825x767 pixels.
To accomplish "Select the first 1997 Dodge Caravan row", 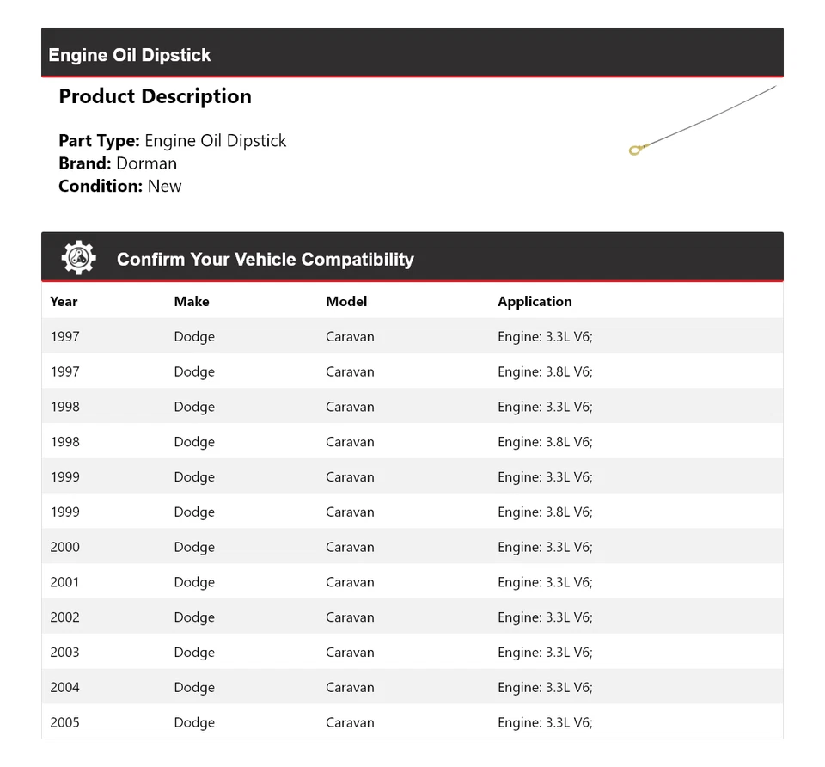I will point(412,336).
